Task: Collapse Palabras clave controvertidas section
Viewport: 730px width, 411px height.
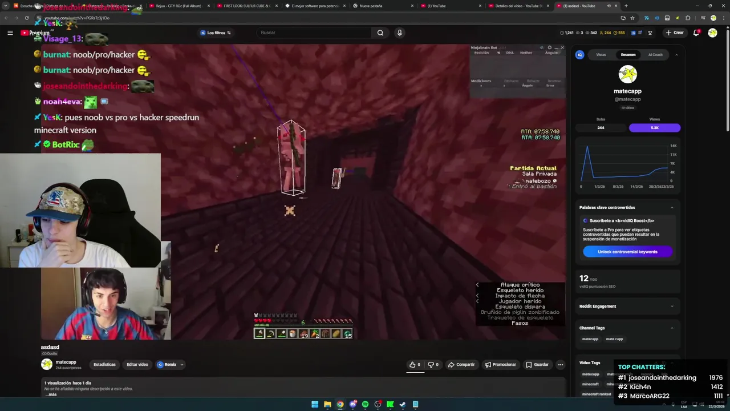Action: pyautogui.click(x=672, y=207)
